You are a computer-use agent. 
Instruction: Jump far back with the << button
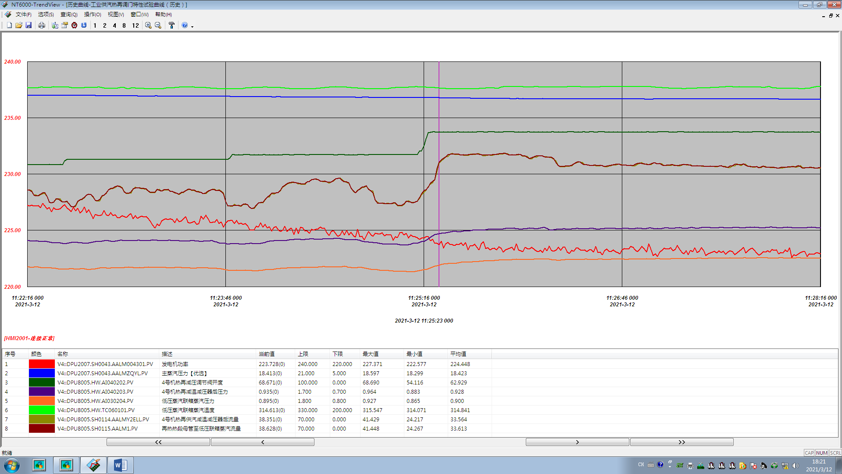point(158,442)
